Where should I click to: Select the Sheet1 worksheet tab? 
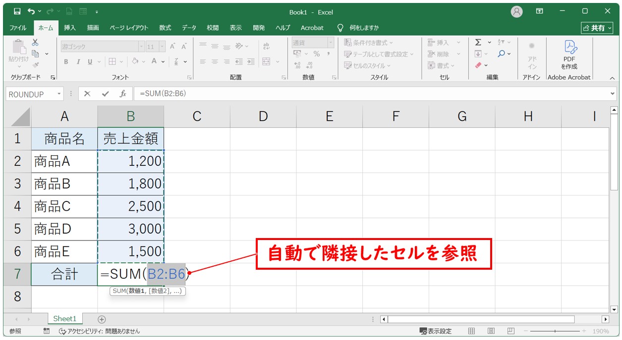[x=65, y=319]
